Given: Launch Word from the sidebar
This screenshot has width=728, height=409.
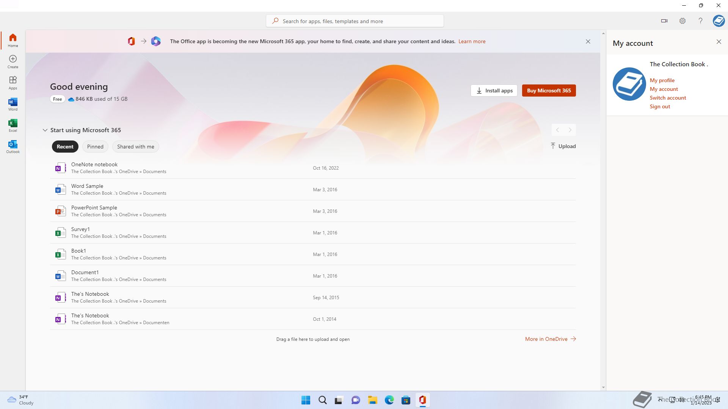Looking at the screenshot, I should point(13,104).
